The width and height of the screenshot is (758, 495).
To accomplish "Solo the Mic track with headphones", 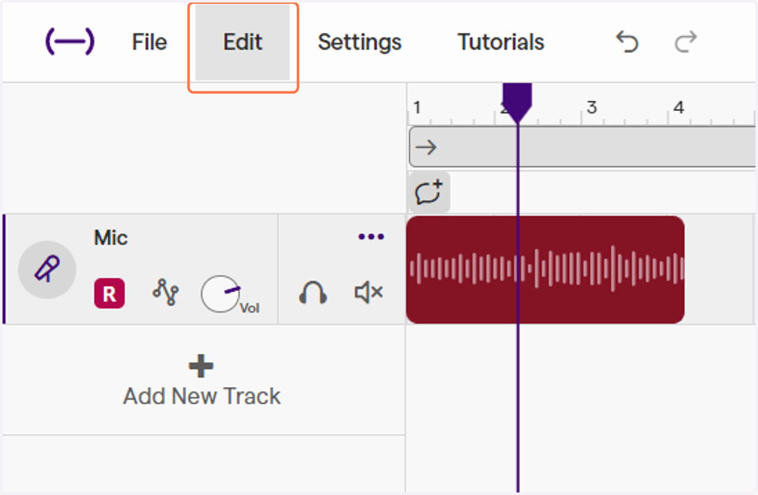I will tap(313, 293).
